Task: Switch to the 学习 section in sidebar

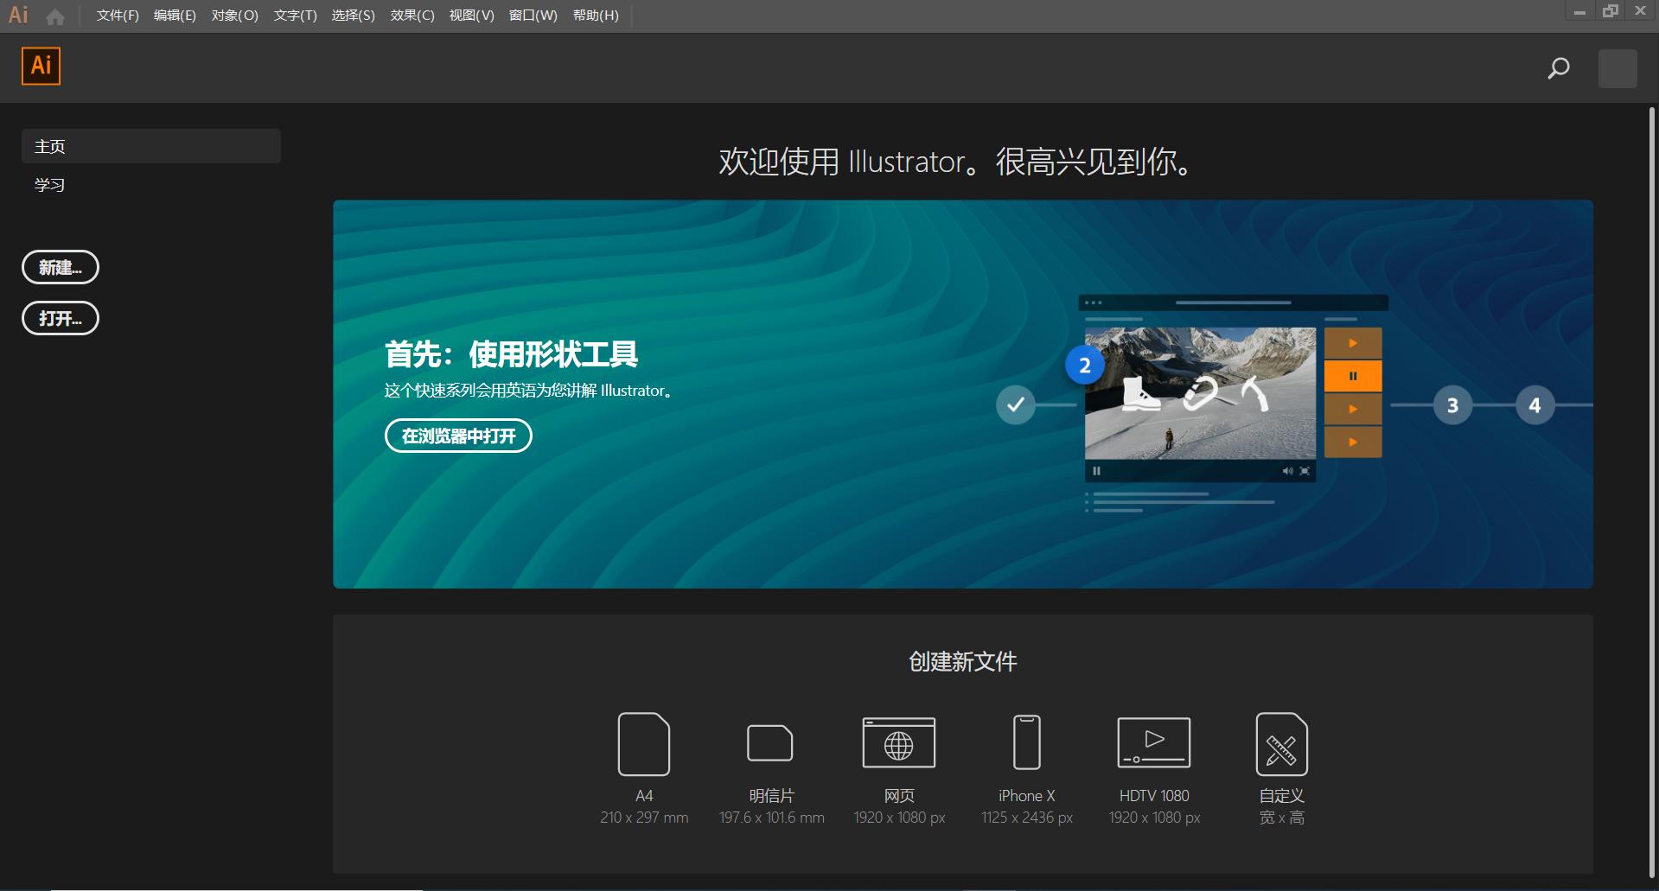Action: pyautogui.click(x=49, y=184)
